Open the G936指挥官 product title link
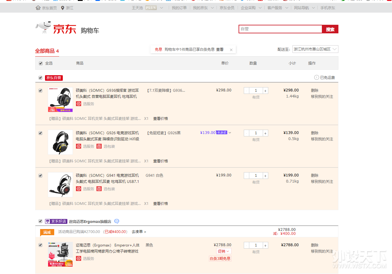The width and height of the screenshot is (392, 274). click(x=107, y=94)
